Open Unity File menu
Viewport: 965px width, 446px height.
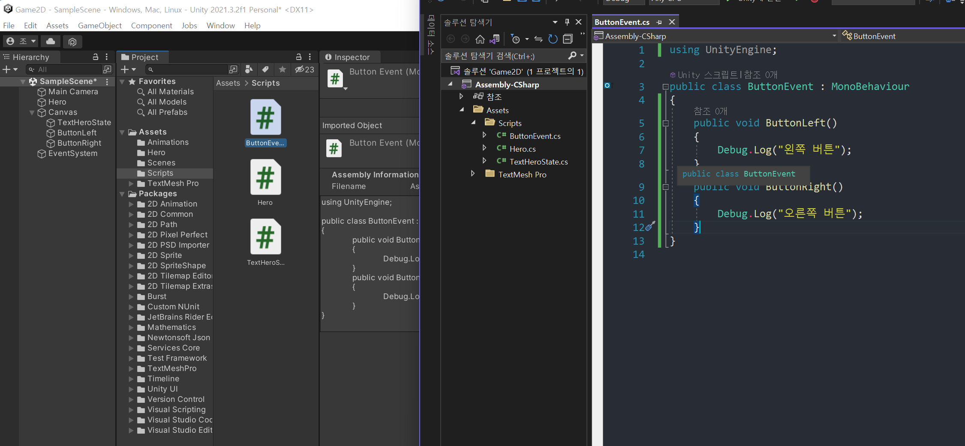click(9, 26)
